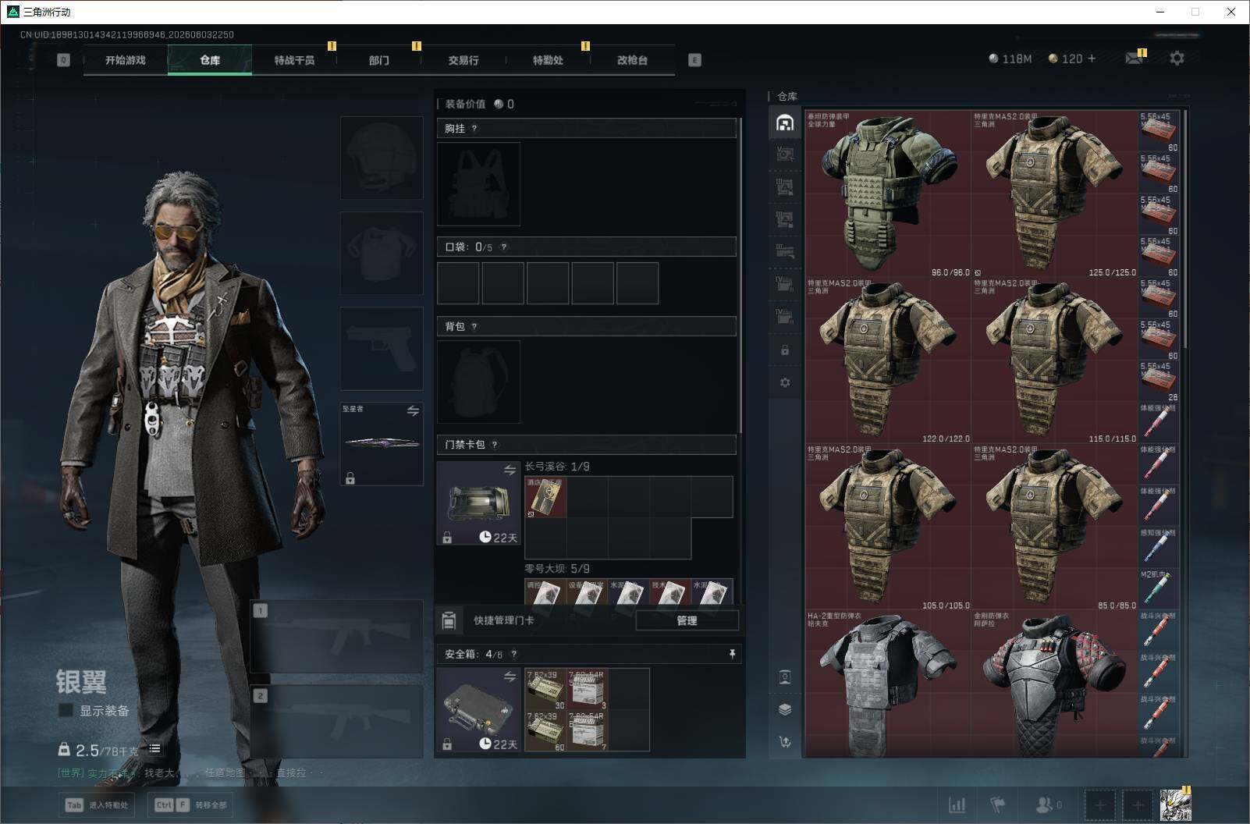The height and width of the screenshot is (824, 1250).
Task: Select the primary weapon slot 2
Action: coord(337,721)
